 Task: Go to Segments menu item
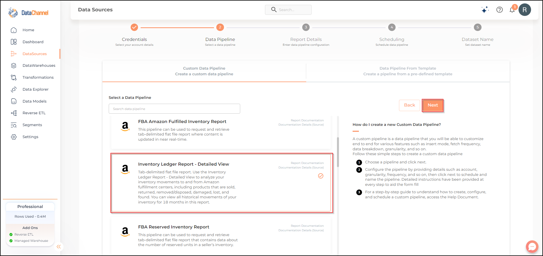32,125
